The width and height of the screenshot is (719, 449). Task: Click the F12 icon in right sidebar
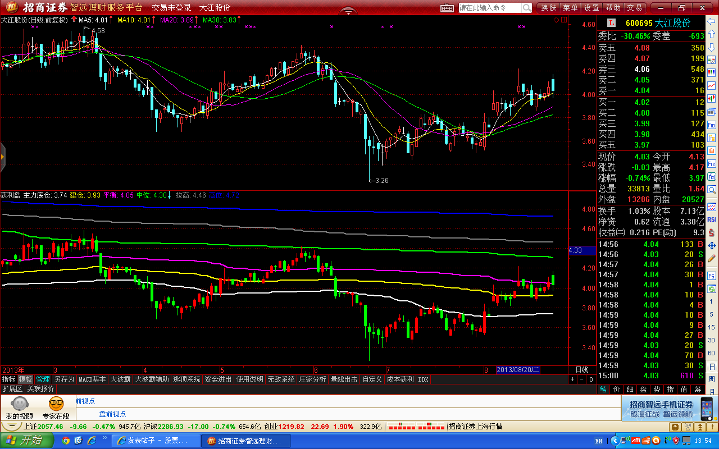(x=711, y=163)
